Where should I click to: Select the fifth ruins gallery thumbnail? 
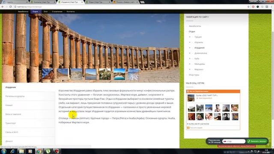105,74
